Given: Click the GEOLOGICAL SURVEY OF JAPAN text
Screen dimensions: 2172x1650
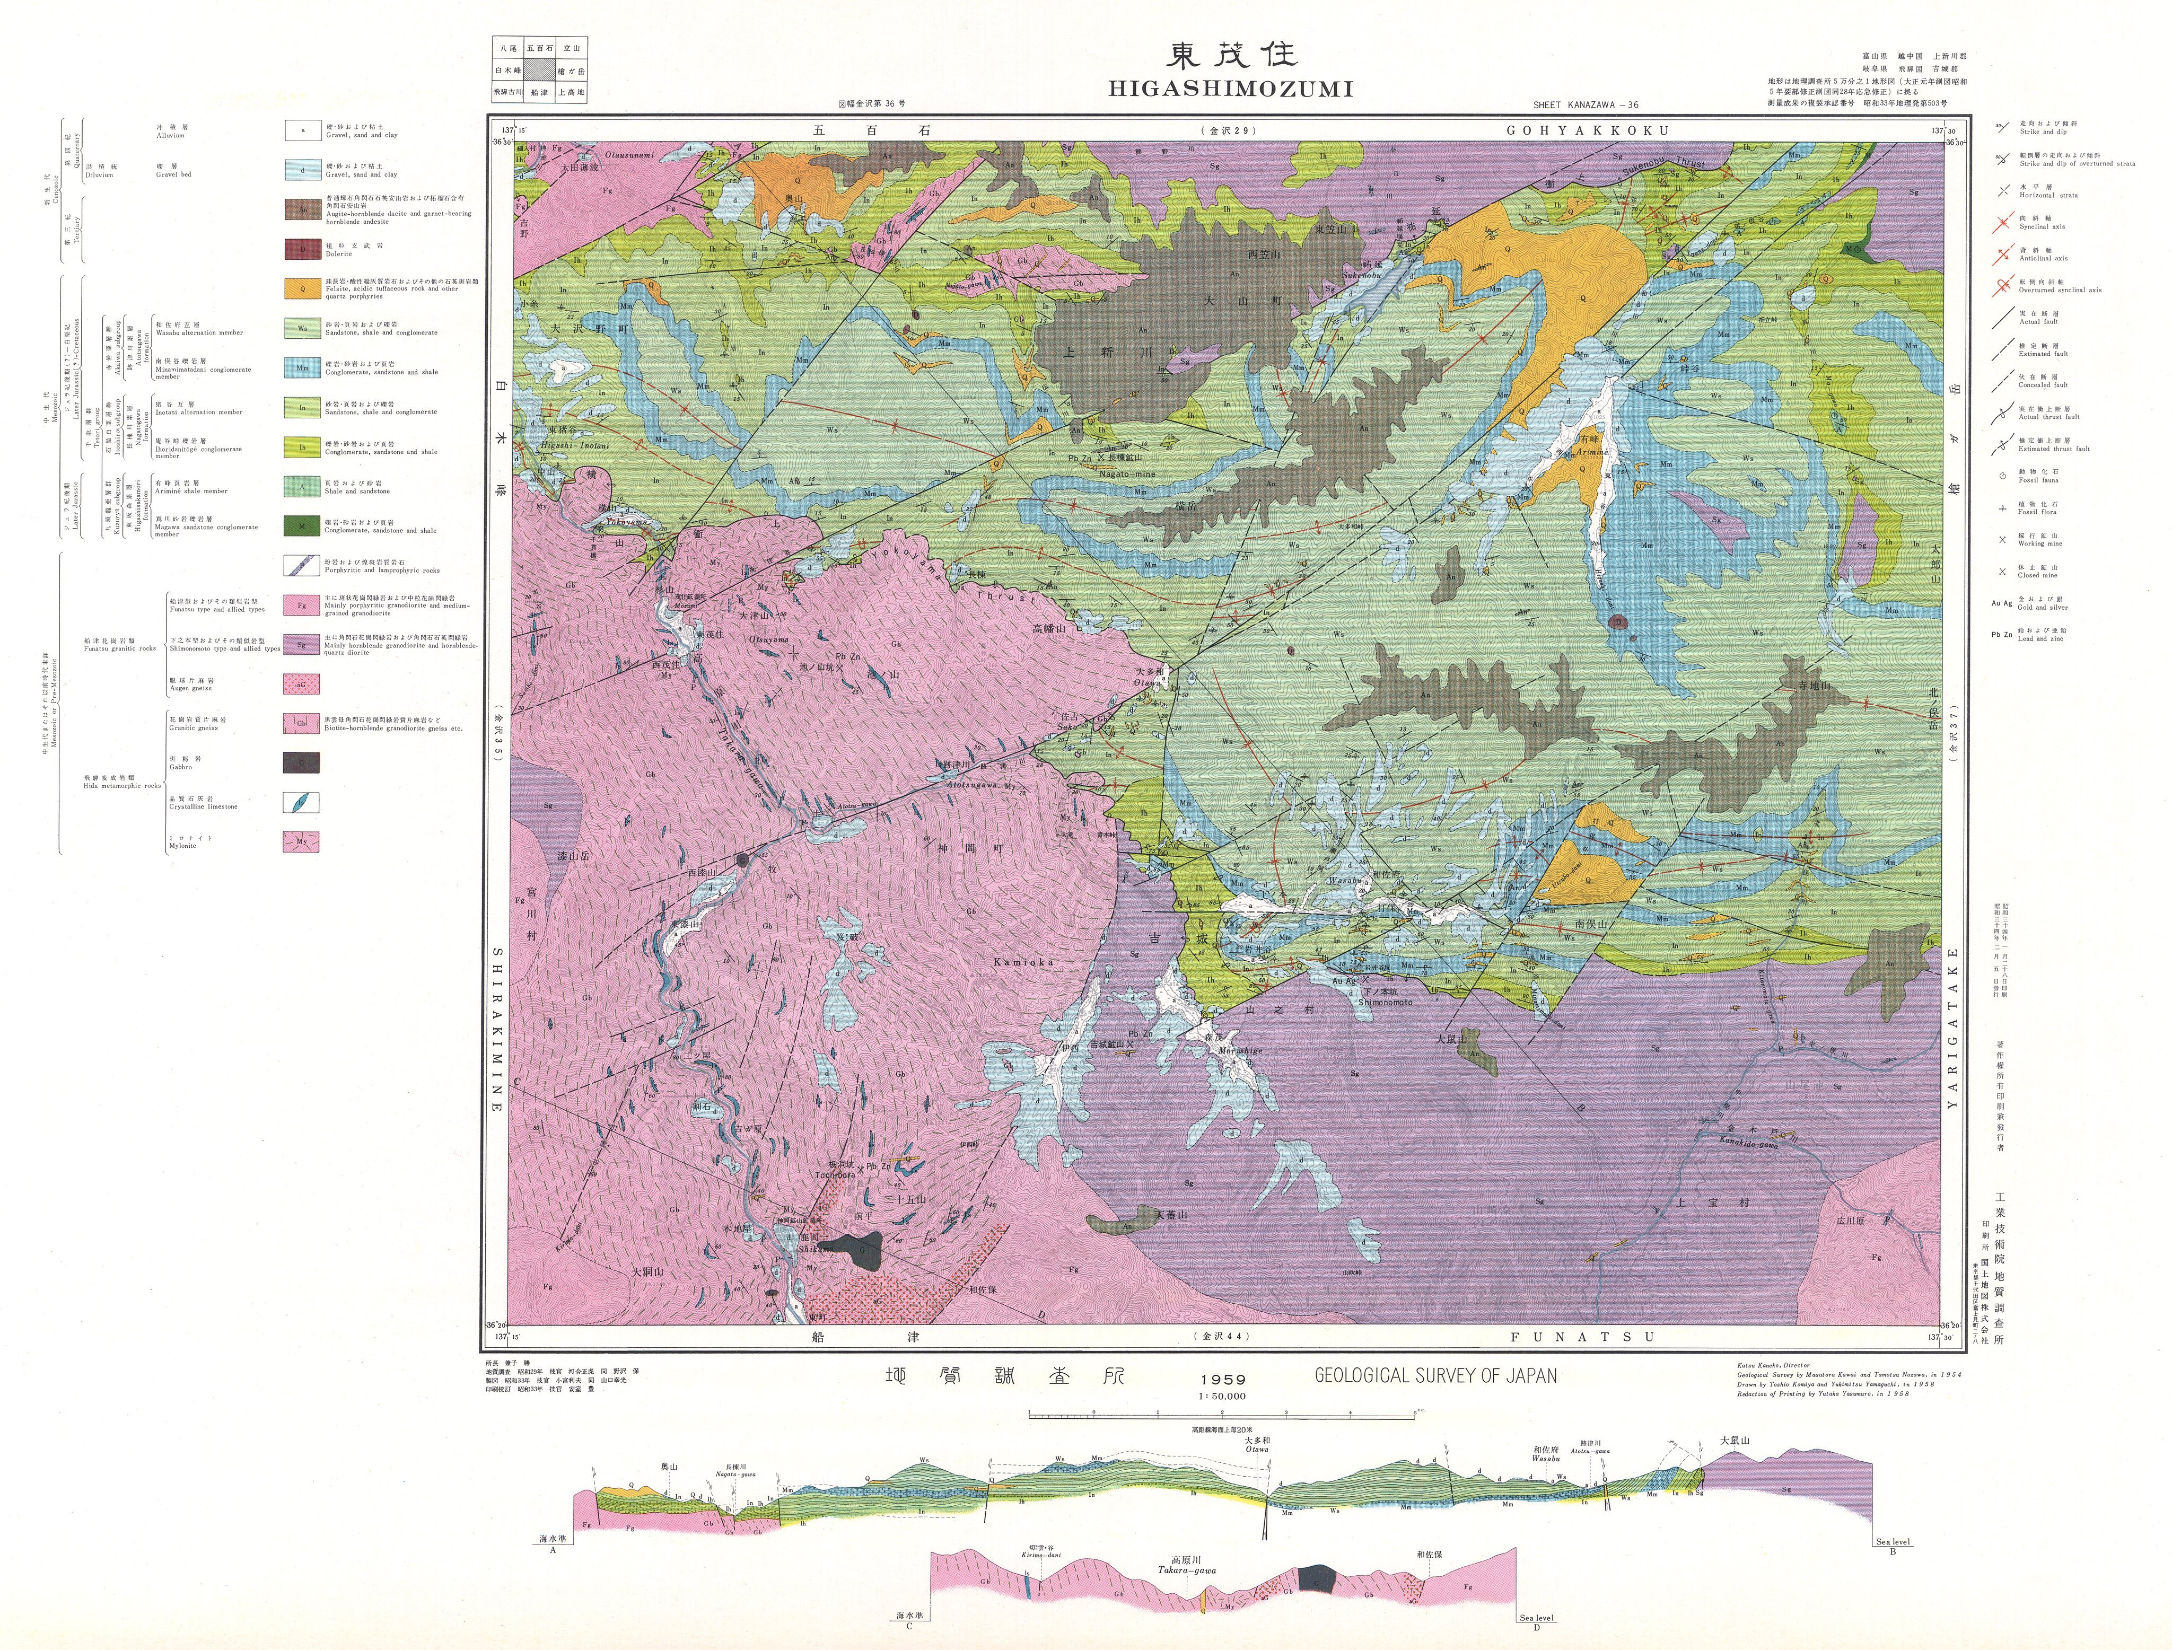Looking at the screenshot, I should [1435, 1375].
